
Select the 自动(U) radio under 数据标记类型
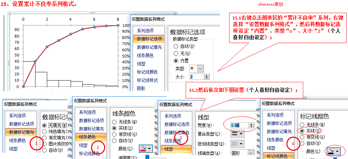coord(176,46)
